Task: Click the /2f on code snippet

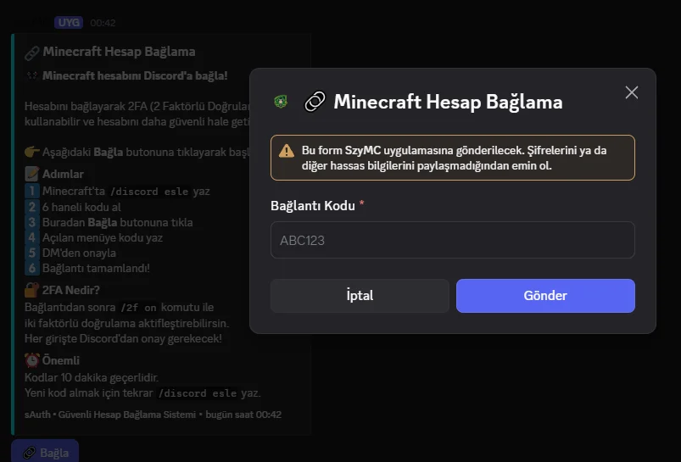Action: (x=138, y=308)
